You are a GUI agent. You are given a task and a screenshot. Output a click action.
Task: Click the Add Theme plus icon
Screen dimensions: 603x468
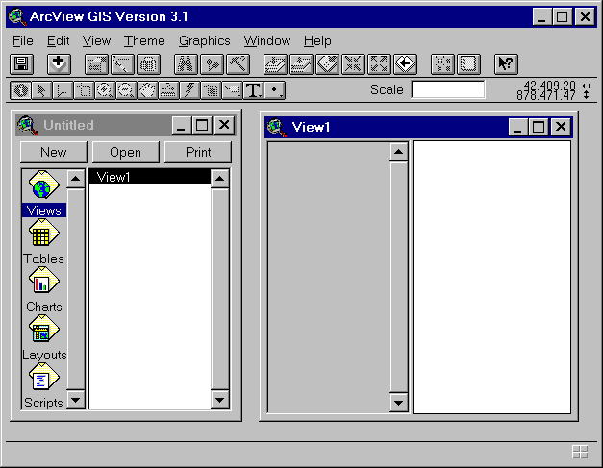tap(59, 63)
